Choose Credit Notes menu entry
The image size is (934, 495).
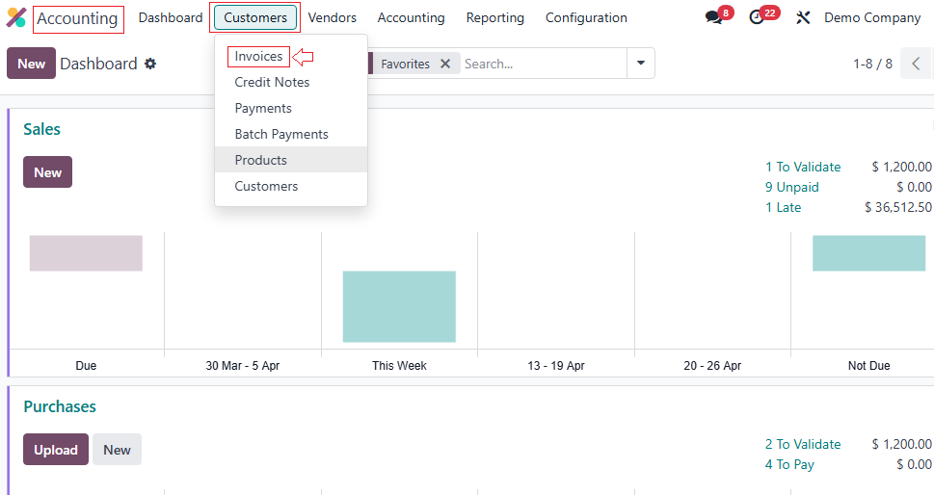(272, 83)
